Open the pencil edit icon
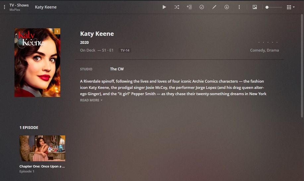The width and height of the screenshot is (304, 181). (214, 7)
